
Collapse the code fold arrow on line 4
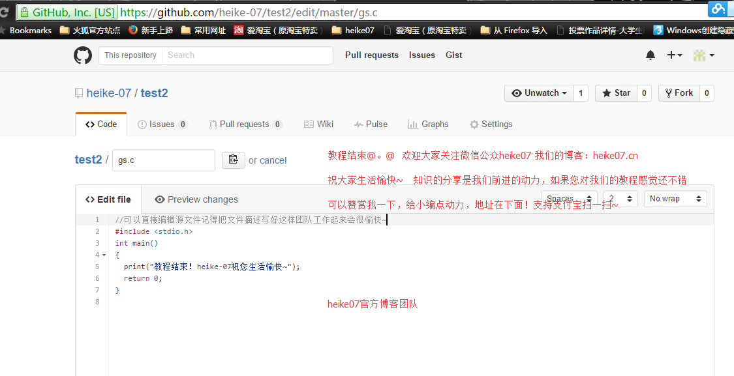point(104,255)
